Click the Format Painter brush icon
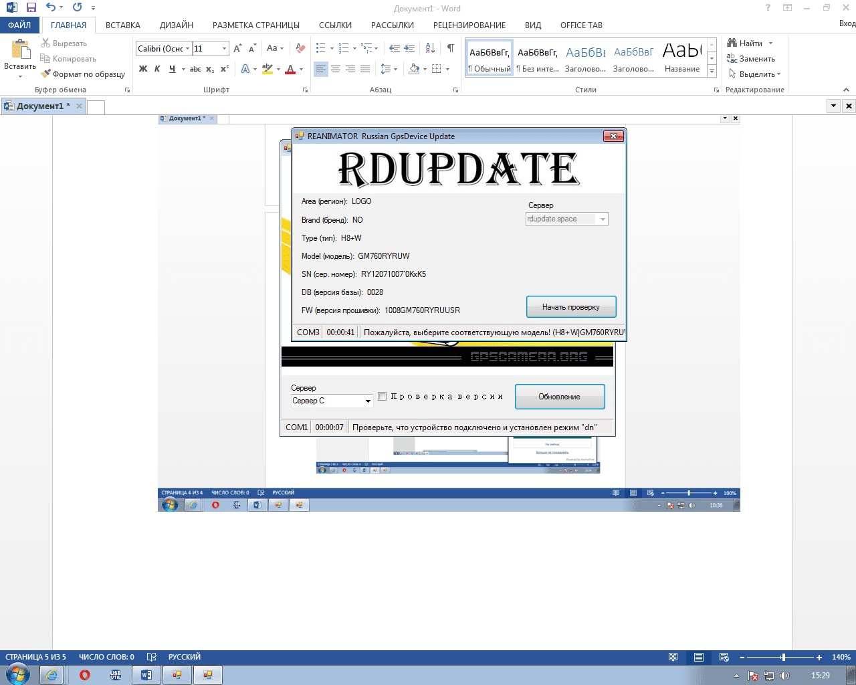 point(45,74)
